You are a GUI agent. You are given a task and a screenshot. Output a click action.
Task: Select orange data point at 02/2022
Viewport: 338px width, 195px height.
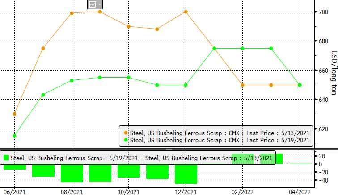pyautogui.click(x=242, y=85)
